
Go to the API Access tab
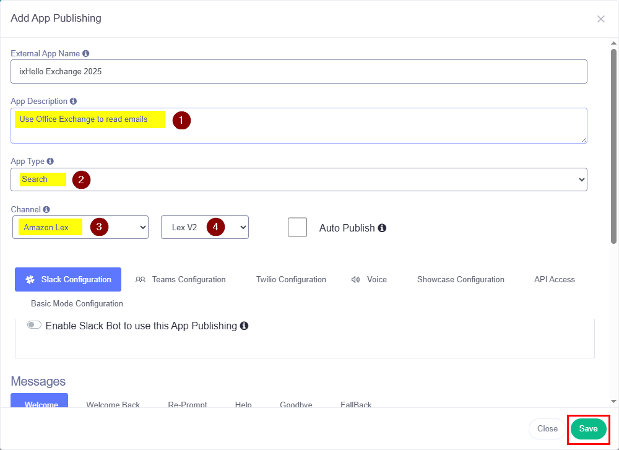coord(554,280)
